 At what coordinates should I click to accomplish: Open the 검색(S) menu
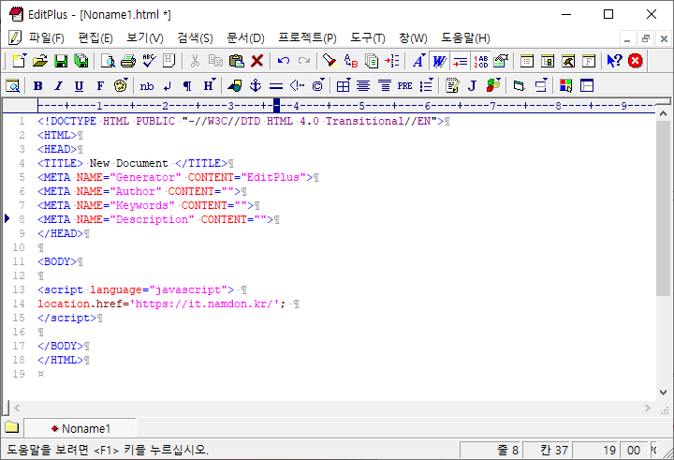[x=195, y=38]
